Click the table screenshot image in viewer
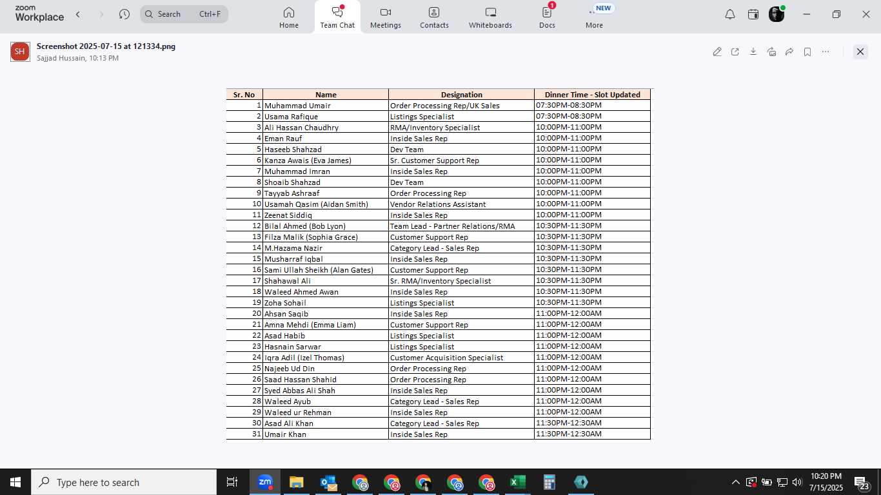The height and width of the screenshot is (495, 881). 439,264
